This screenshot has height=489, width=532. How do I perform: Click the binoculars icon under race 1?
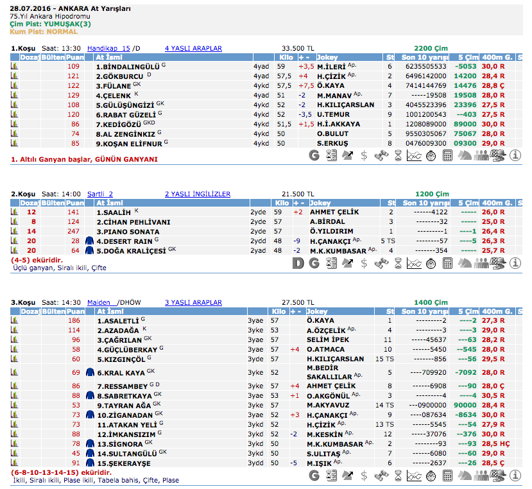(x=381, y=155)
